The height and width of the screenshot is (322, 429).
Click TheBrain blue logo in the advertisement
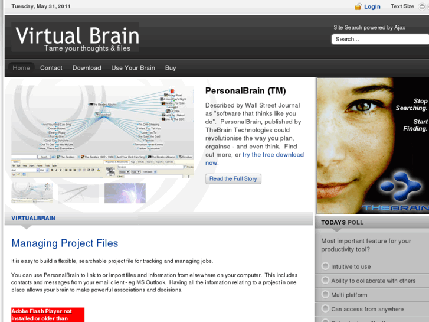[399, 187]
